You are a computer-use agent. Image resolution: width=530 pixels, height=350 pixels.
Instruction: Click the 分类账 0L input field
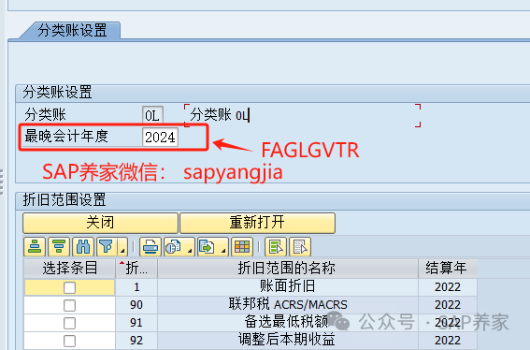coord(152,115)
